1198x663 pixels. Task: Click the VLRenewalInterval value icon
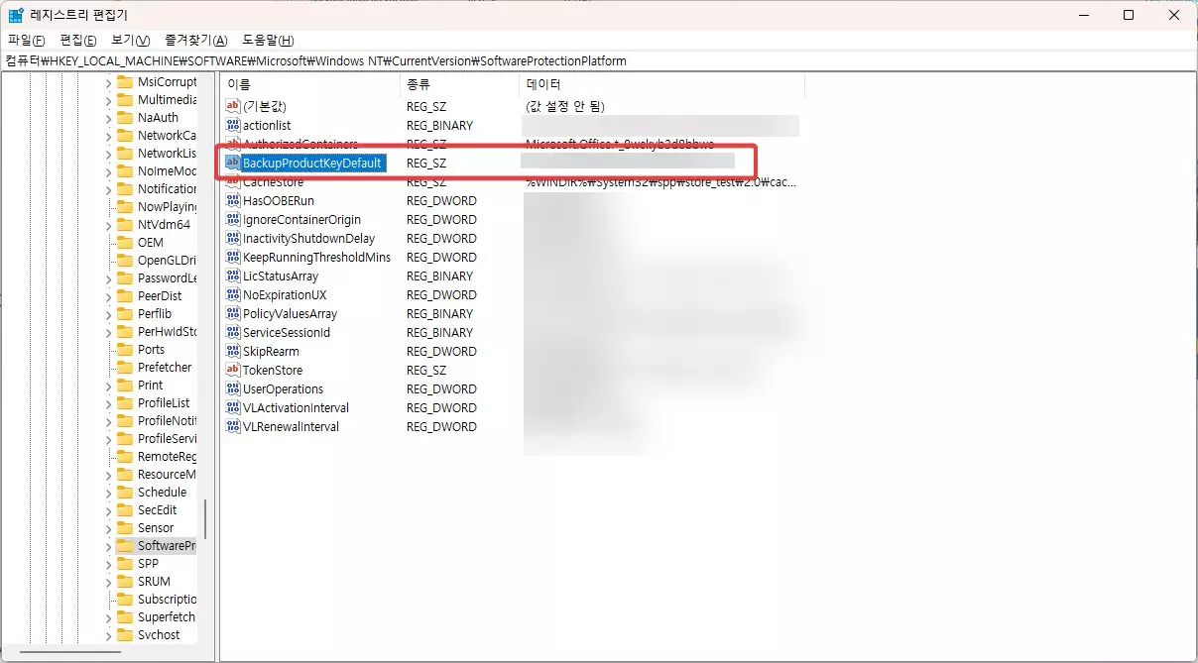click(233, 426)
